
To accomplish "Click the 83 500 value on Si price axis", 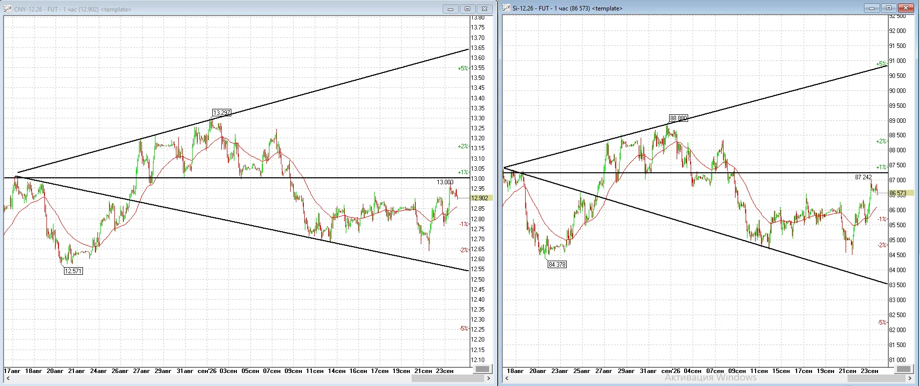I will [898, 285].
